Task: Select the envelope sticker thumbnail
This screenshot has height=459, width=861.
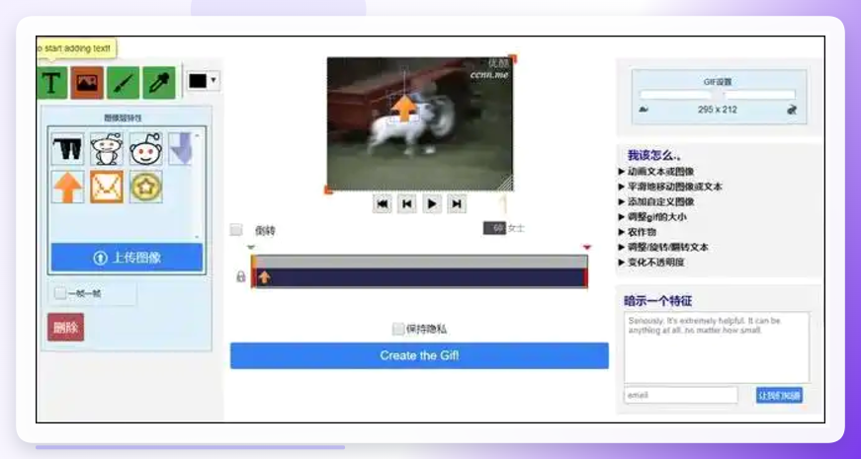Action: tap(107, 187)
